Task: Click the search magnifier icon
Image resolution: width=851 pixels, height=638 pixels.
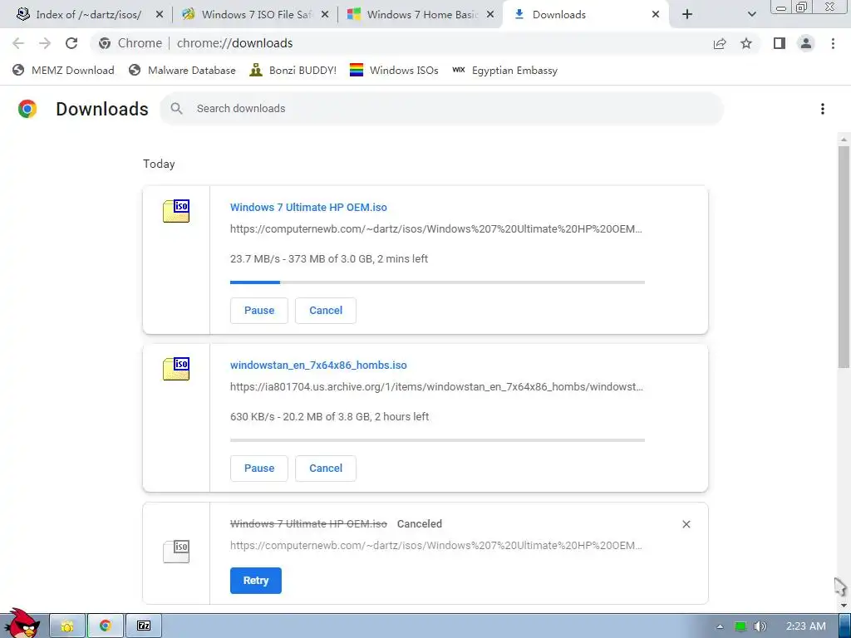Action: tap(176, 109)
